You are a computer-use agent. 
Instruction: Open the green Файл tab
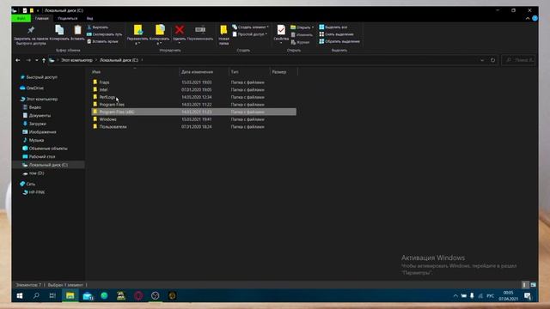click(x=21, y=18)
